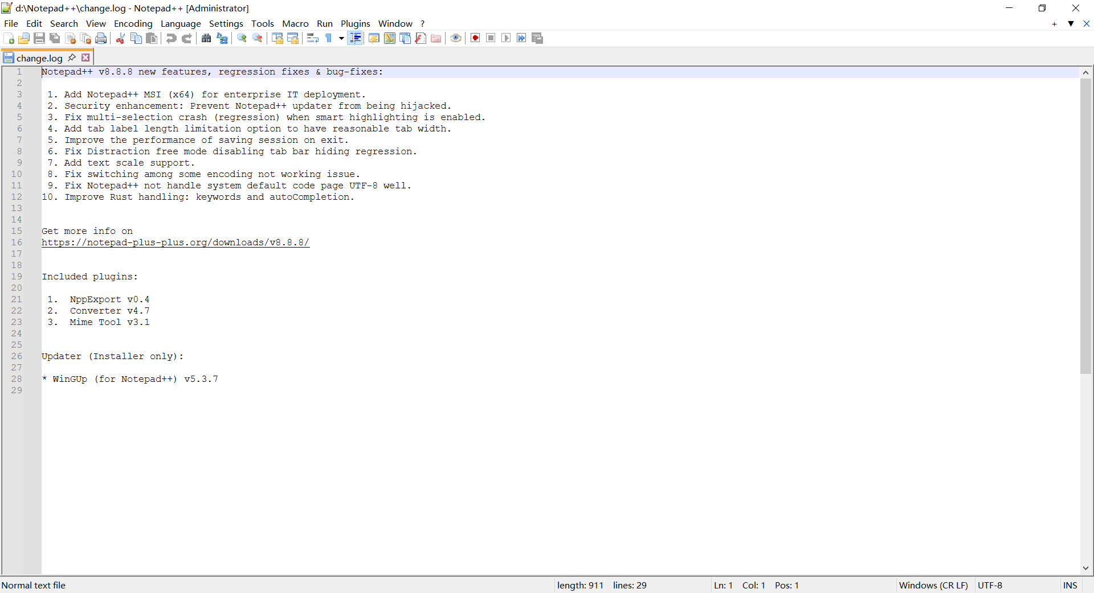Open the Run menu
Screen dimensions: 1094x593
click(325, 23)
